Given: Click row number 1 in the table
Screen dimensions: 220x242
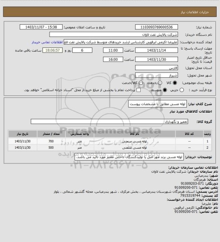Looking at the screenshot, I should [207, 141].
